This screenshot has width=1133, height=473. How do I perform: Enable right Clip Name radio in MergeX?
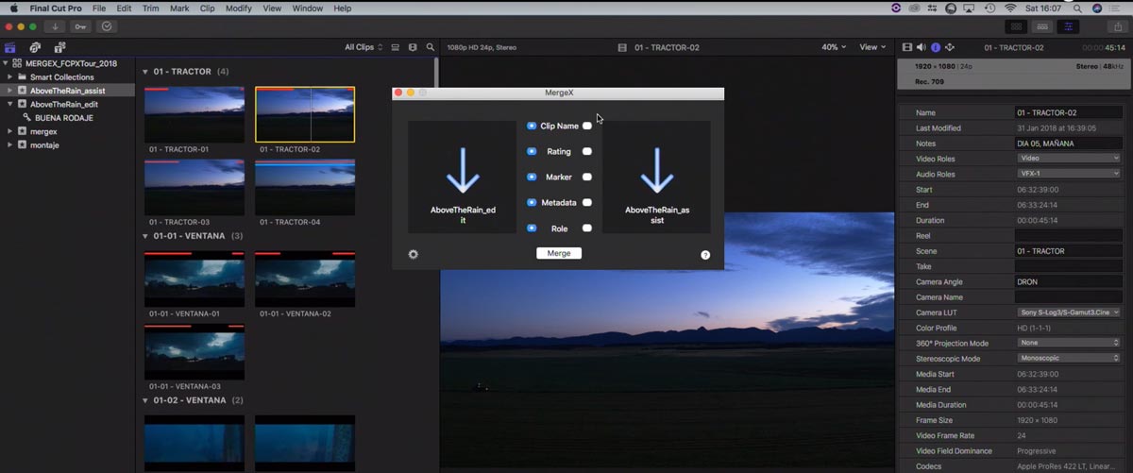point(587,126)
